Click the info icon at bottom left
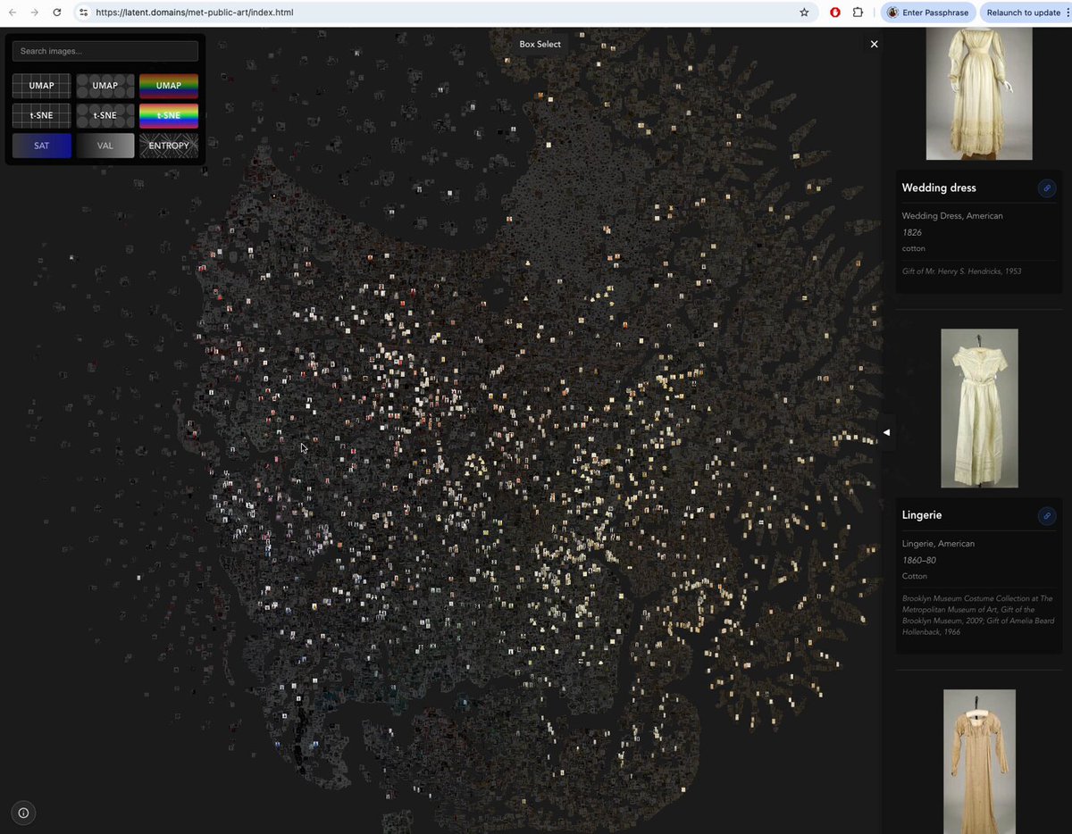This screenshot has width=1072, height=834. tap(23, 813)
